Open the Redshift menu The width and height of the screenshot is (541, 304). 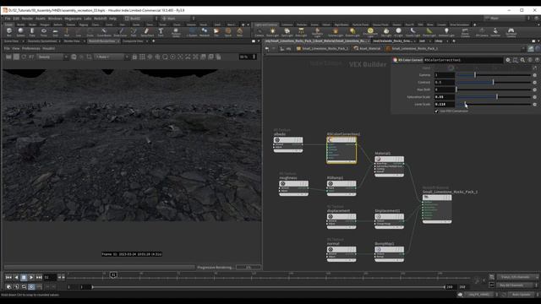[100, 19]
